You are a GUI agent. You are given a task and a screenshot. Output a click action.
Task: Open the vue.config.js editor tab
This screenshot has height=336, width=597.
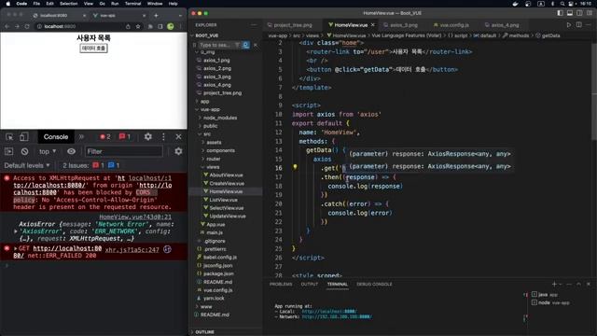click(x=453, y=25)
